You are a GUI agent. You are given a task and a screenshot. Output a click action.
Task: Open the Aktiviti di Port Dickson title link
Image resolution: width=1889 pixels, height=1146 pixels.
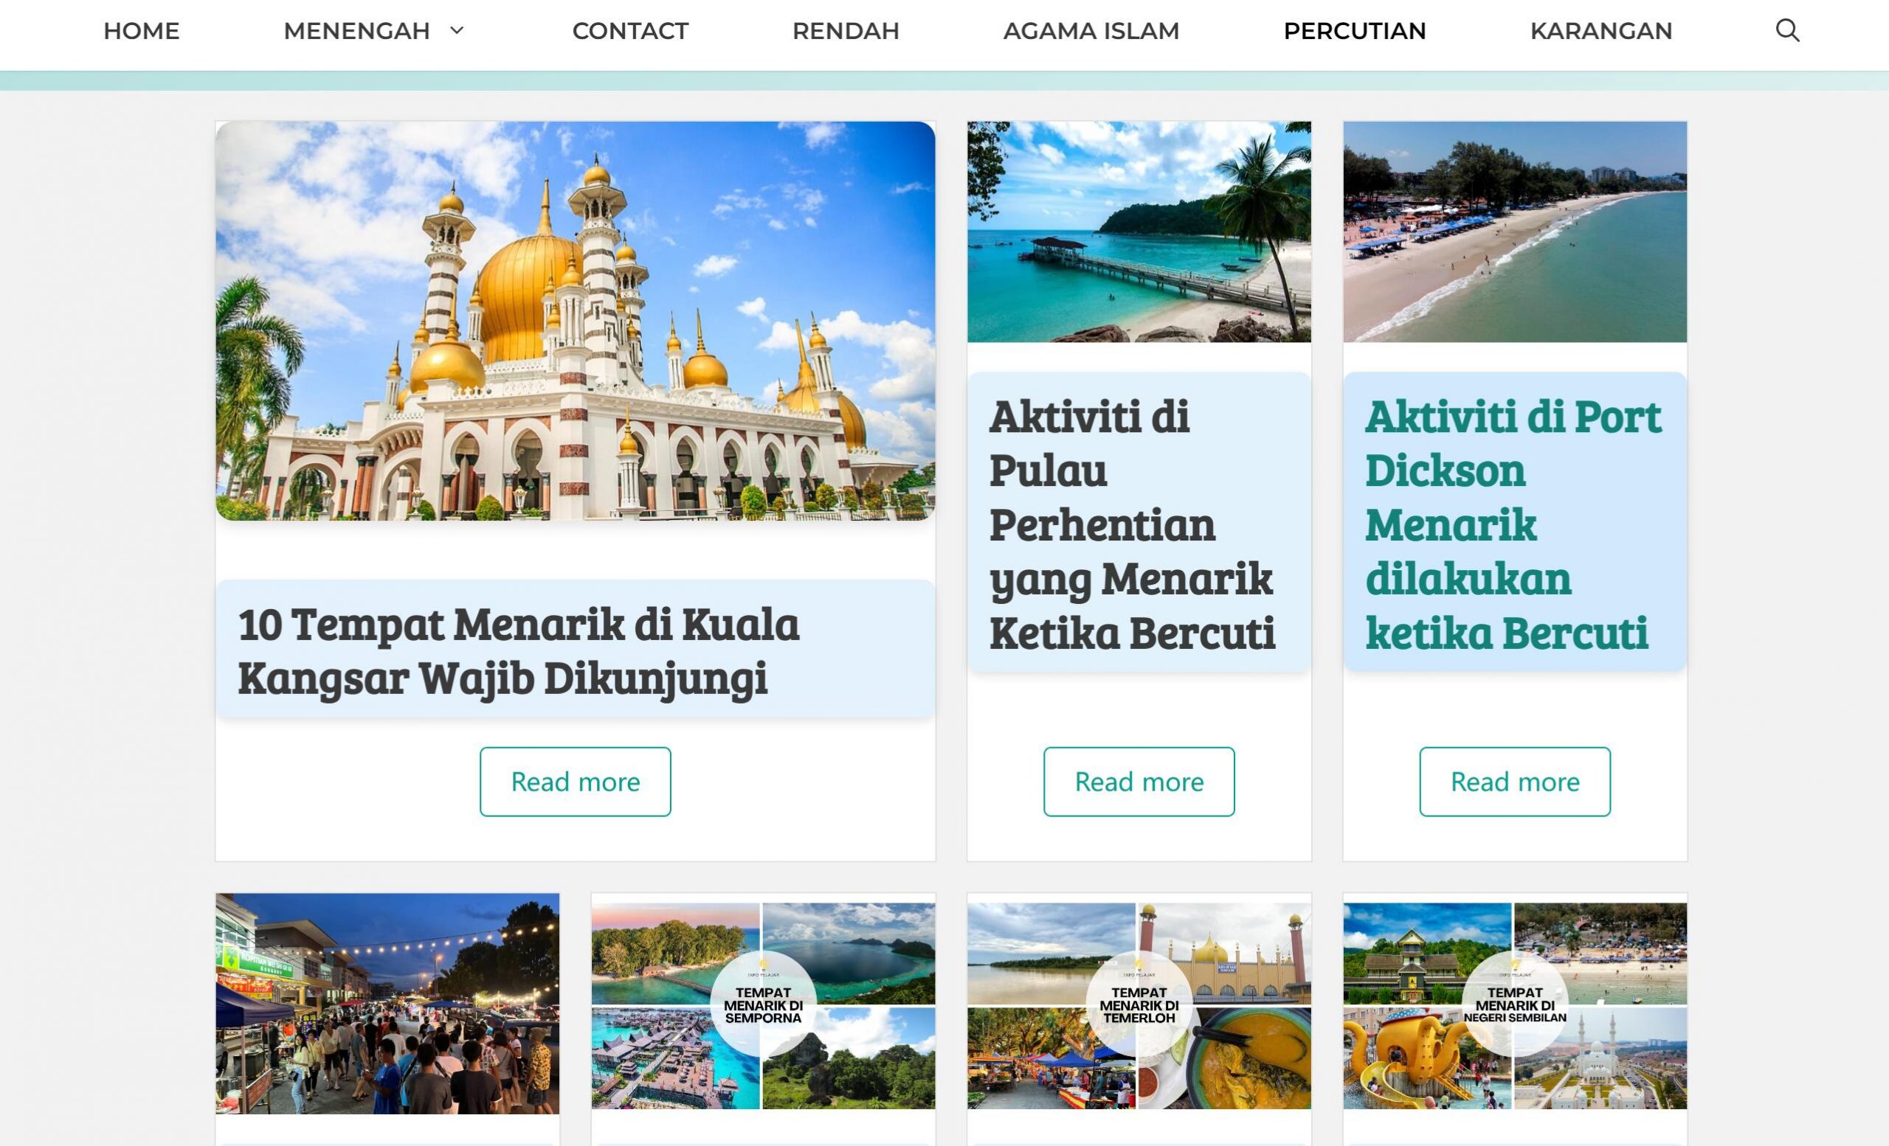(x=1513, y=525)
